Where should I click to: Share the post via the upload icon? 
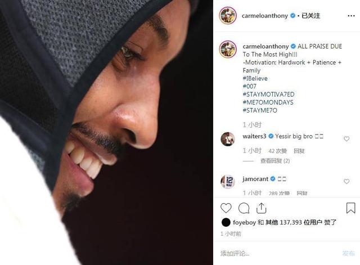(x=261, y=208)
